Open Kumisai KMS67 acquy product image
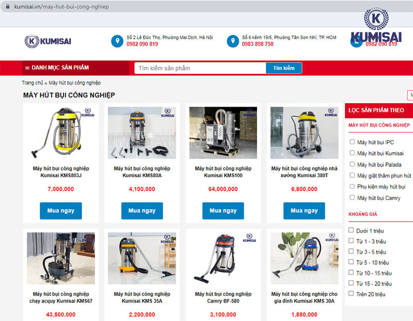The height and width of the screenshot is (321, 413). 61,258
